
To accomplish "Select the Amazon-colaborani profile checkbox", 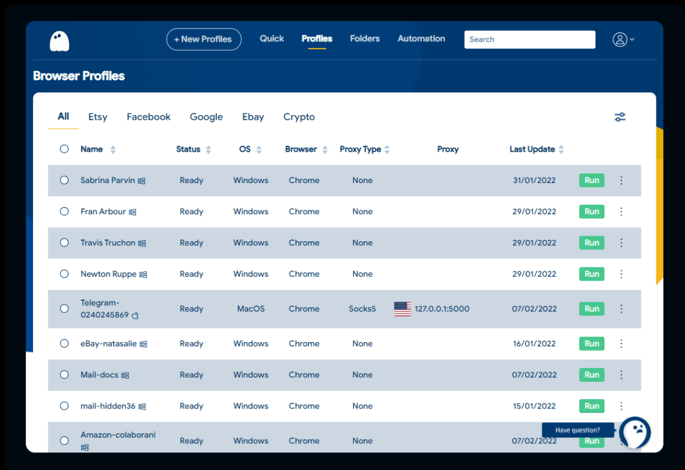I will pyautogui.click(x=64, y=440).
